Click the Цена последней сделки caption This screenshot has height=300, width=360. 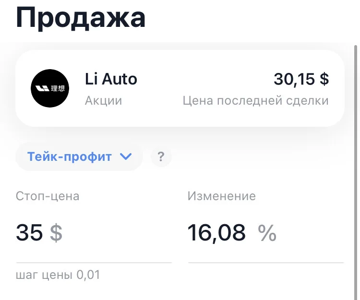click(255, 101)
